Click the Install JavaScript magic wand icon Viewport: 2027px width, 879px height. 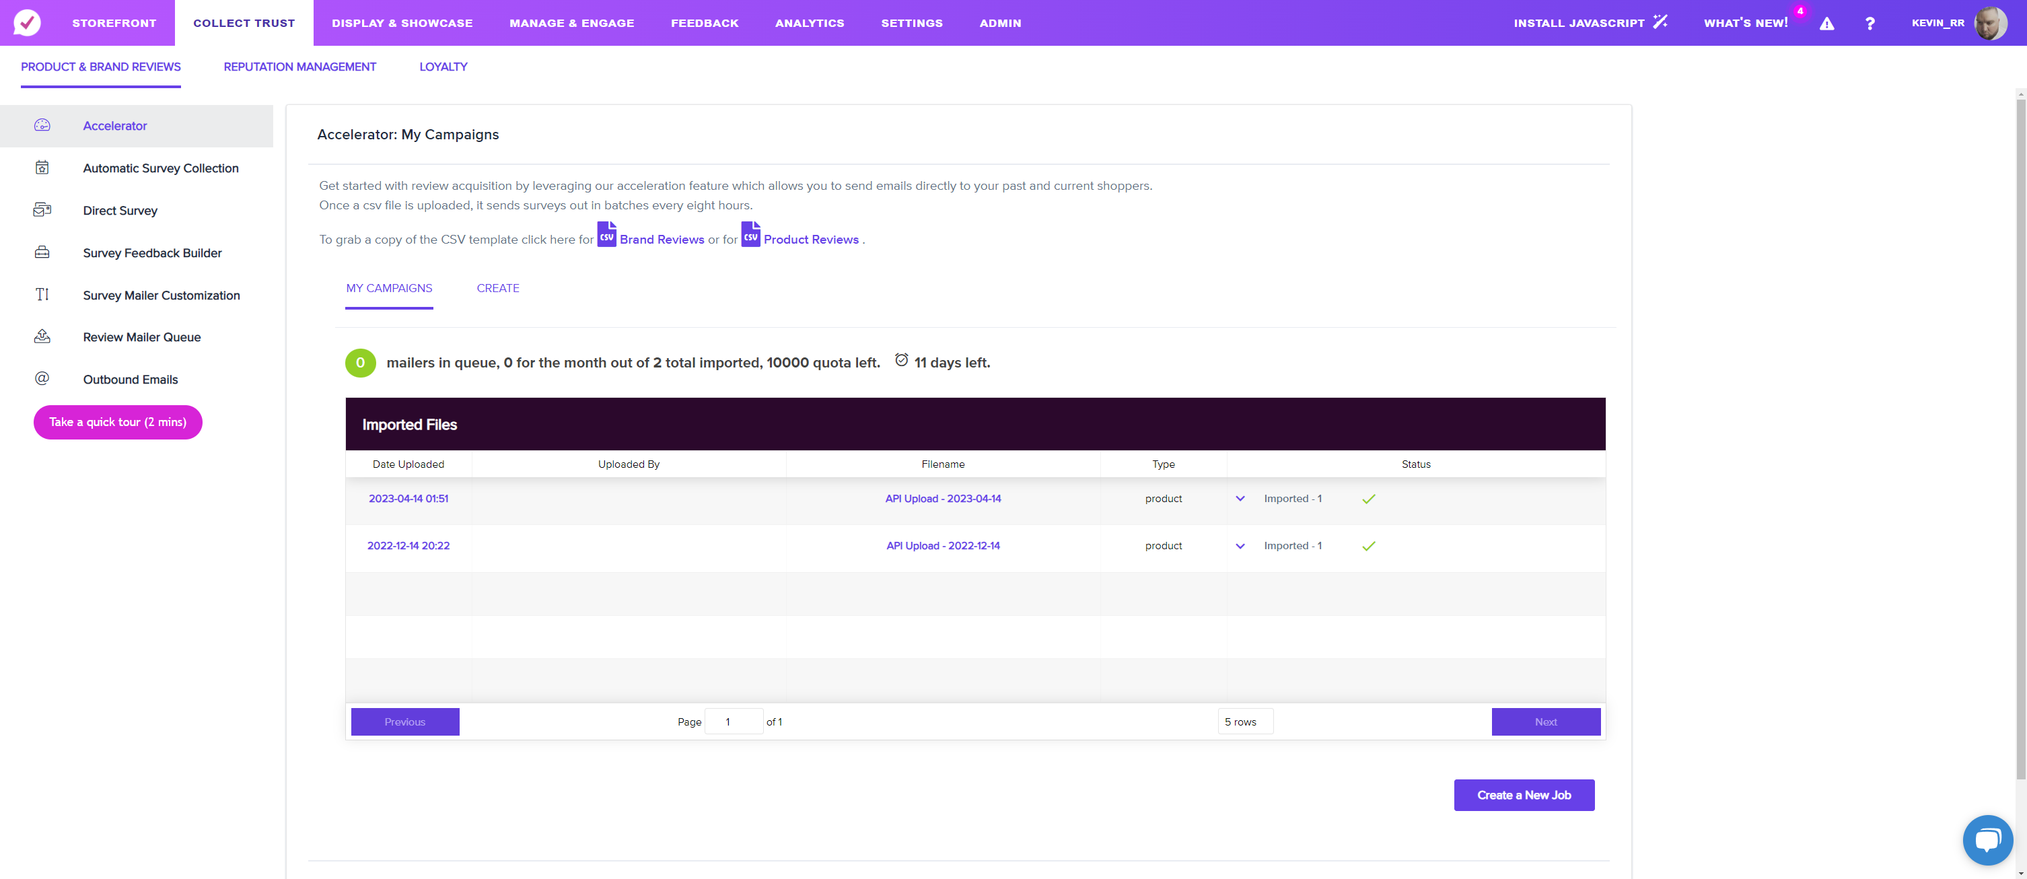click(1660, 22)
